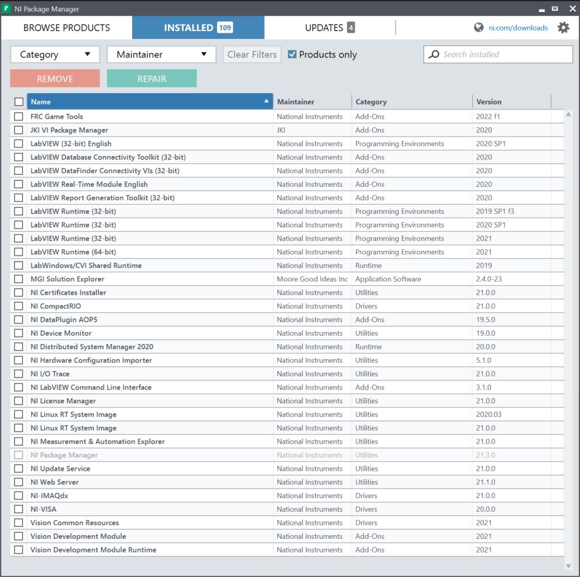Select the LabVIEW Database Connectivity Toolkit row
The image size is (580, 577).
click(287, 157)
